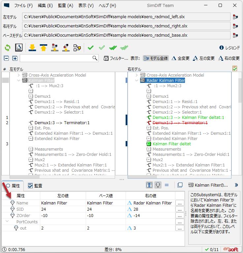
Task: Click the outlined double check mark icon
Action: tap(124, 48)
